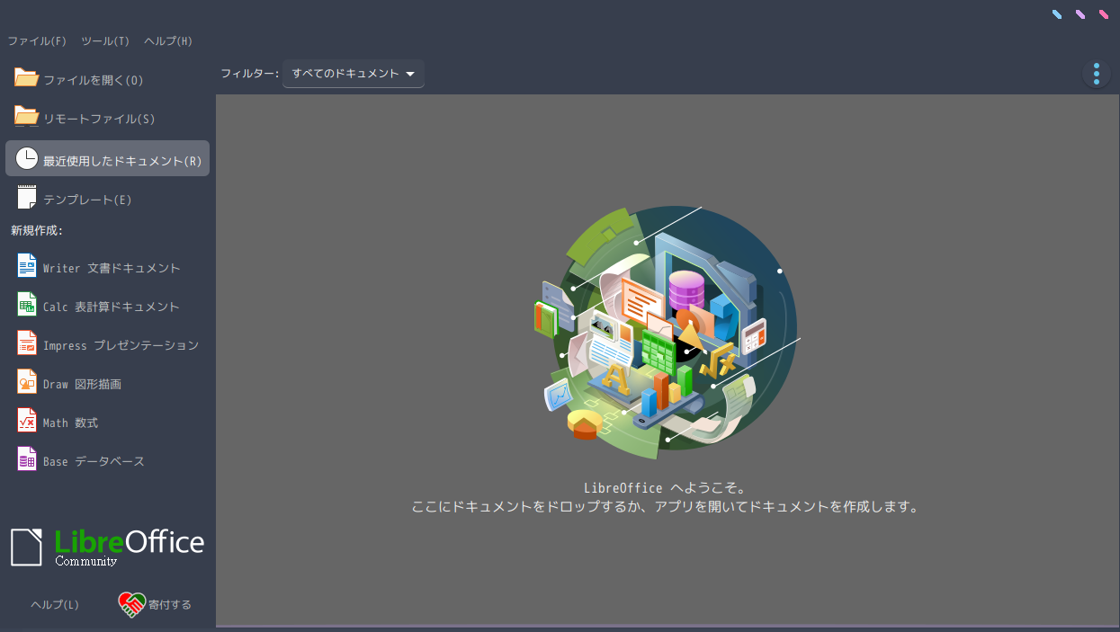The height and width of the screenshot is (632, 1120).
Task: Click the Writer document icon
Action: 27,267
